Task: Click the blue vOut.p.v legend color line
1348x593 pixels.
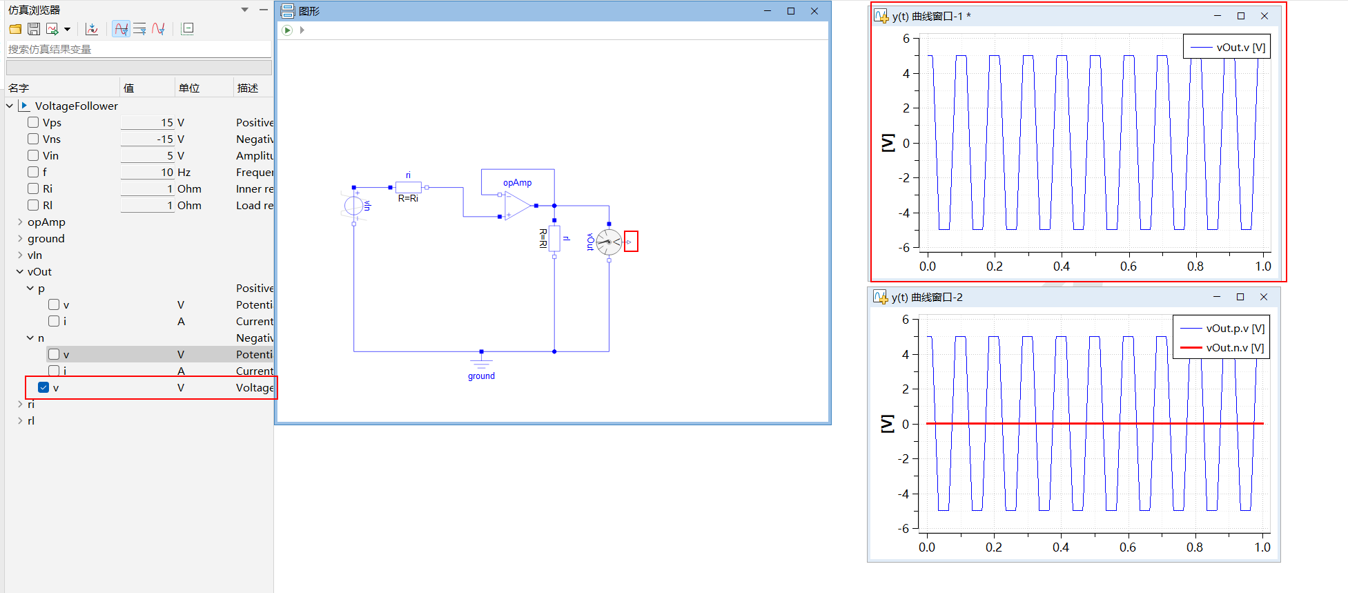Action: point(1191,329)
